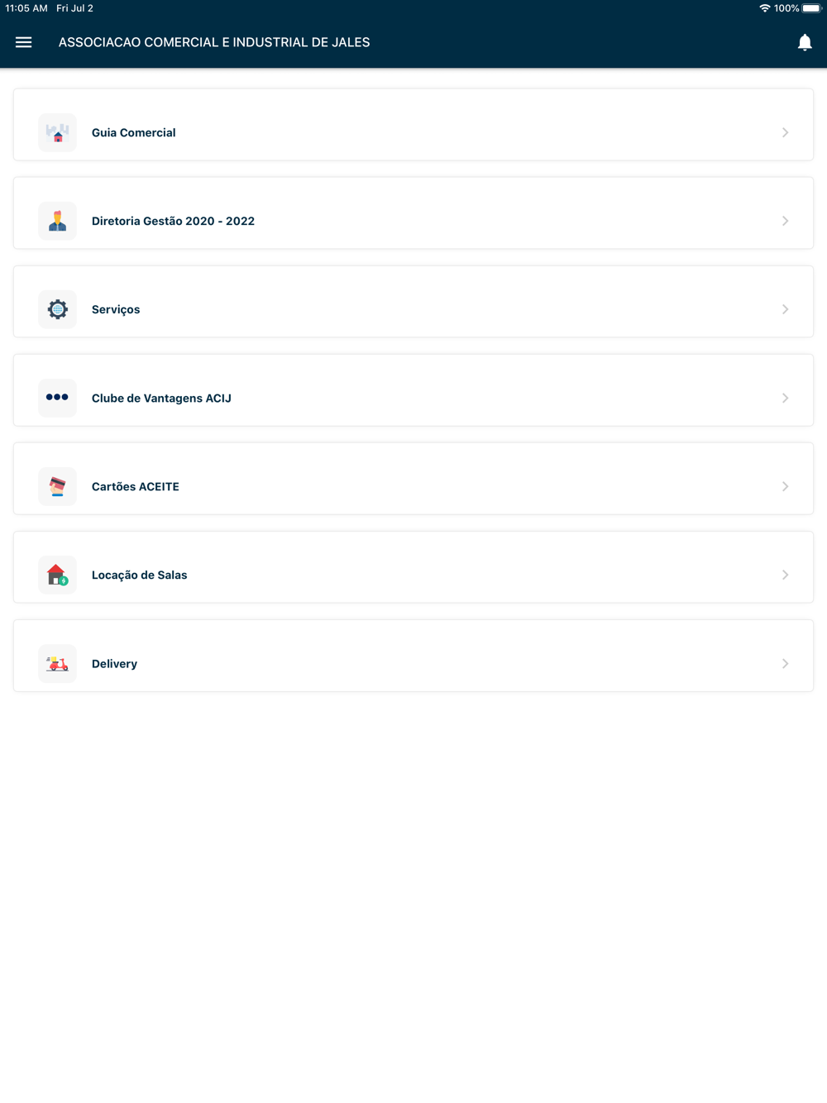
Task: Open Clube de Vantagens ACIJ entry
Action: coord(413,390)
